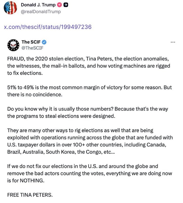
Task: Click the red verified badge beside Trump's name
Action: (59, 5)
